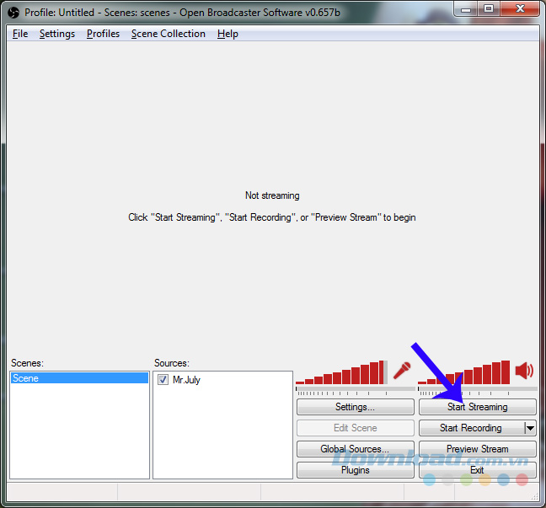Click the Exit button
Image resolution: width=546 pixels, height=508 pixels.
click(x=478, y=470)
